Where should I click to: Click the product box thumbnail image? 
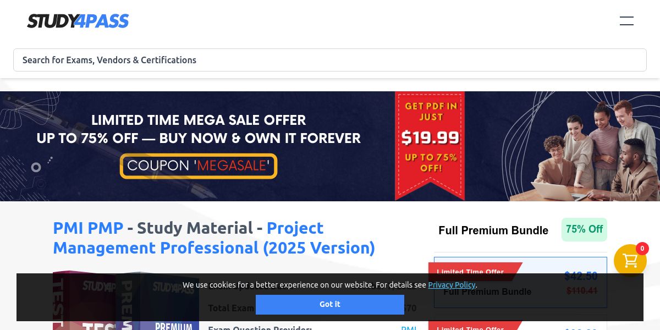tap(126, 300)
